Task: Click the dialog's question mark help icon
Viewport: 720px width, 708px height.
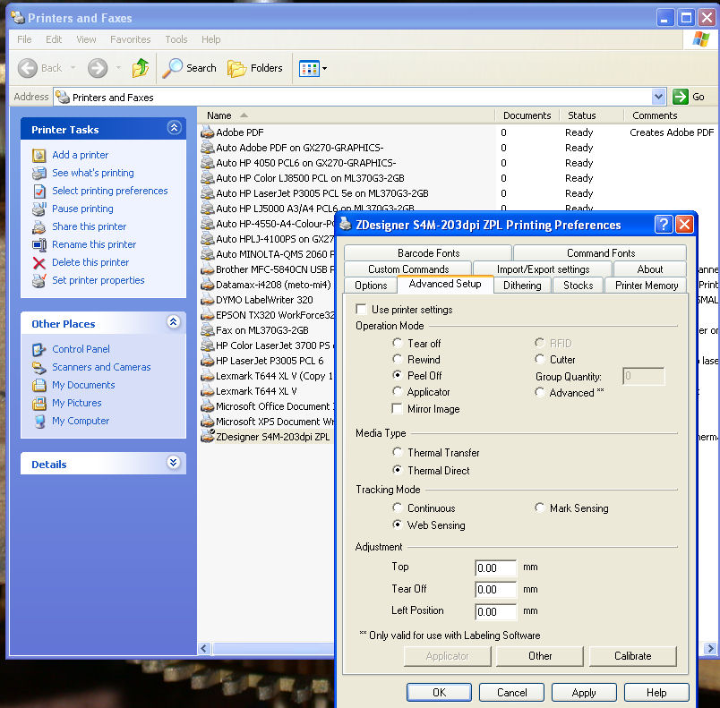Action: point(663,225)
